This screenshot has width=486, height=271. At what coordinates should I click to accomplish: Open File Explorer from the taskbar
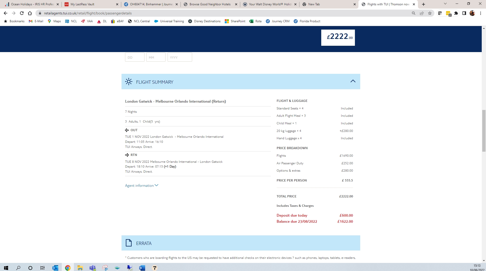pyautogui.click(x=80, y=268)
